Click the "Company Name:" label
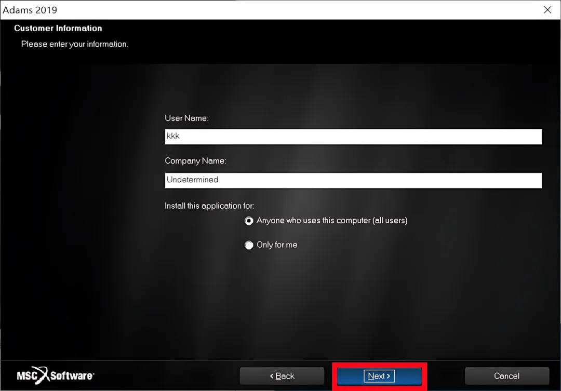561x391 pixels. click(x=195, y=161)
